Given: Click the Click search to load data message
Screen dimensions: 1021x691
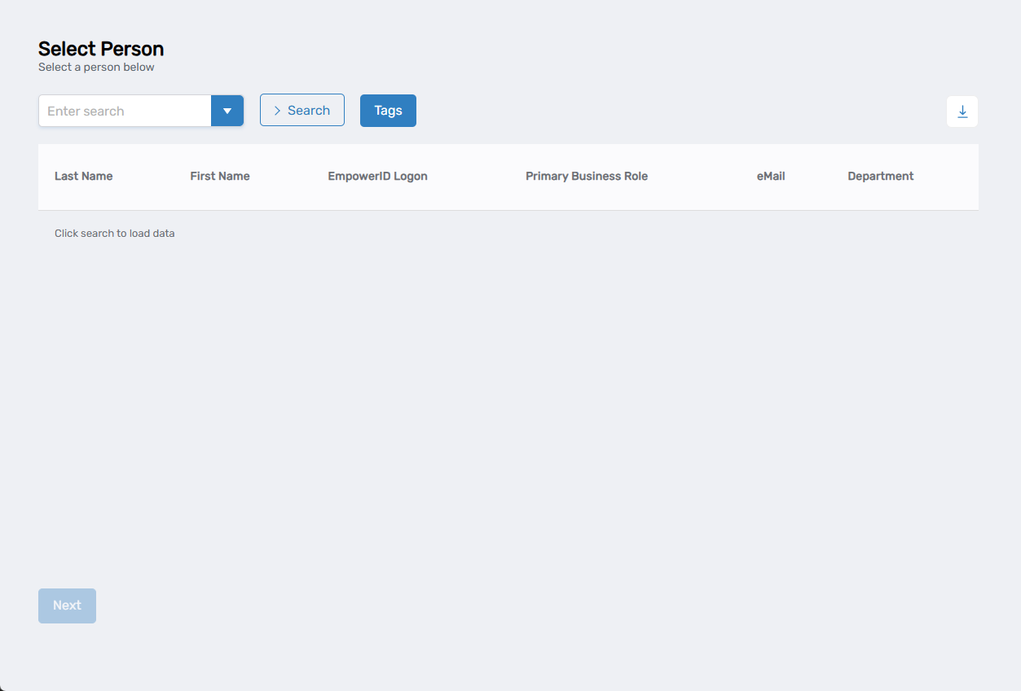Looking at the screenshot, I should point(114,233).
